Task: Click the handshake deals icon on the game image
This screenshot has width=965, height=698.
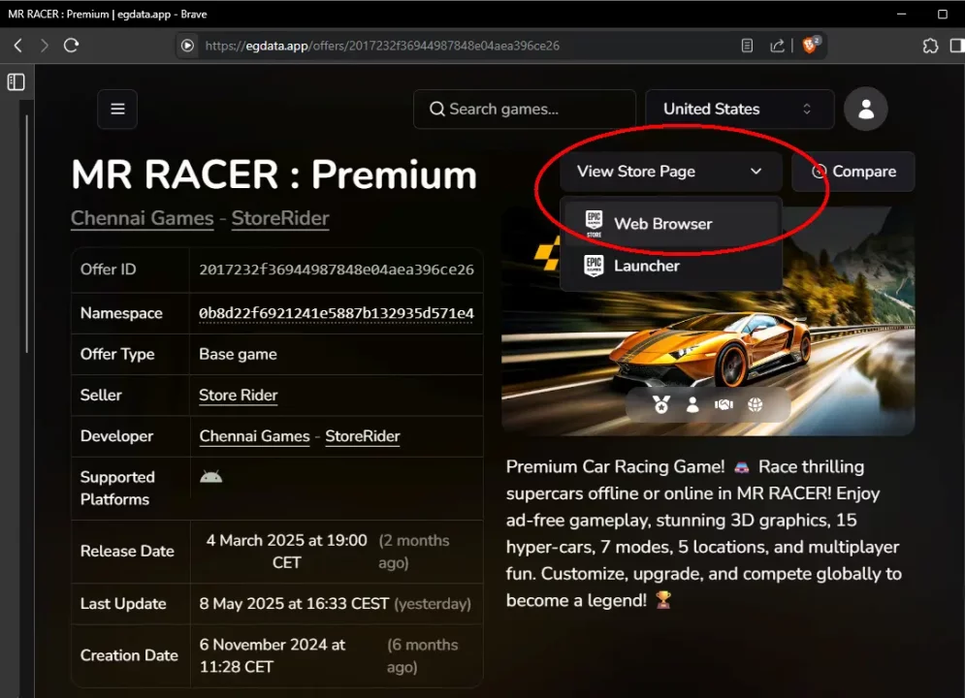Action: point(724,404)
